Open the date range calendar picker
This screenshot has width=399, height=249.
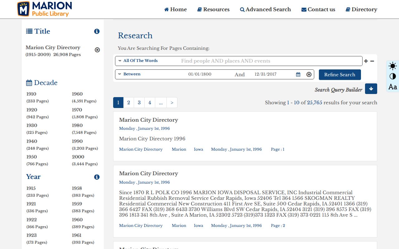[x=298, y=74]
